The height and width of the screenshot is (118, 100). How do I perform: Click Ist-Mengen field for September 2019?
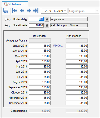40,87
